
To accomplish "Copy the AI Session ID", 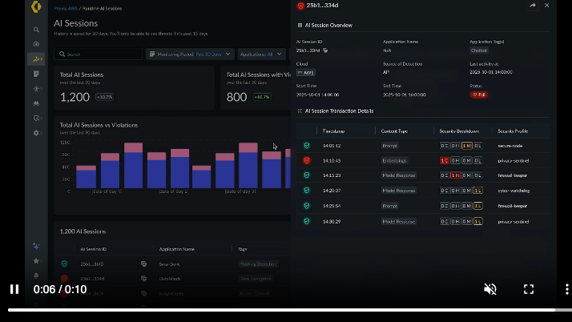I will pyautogui.click(x=325, y=50).
